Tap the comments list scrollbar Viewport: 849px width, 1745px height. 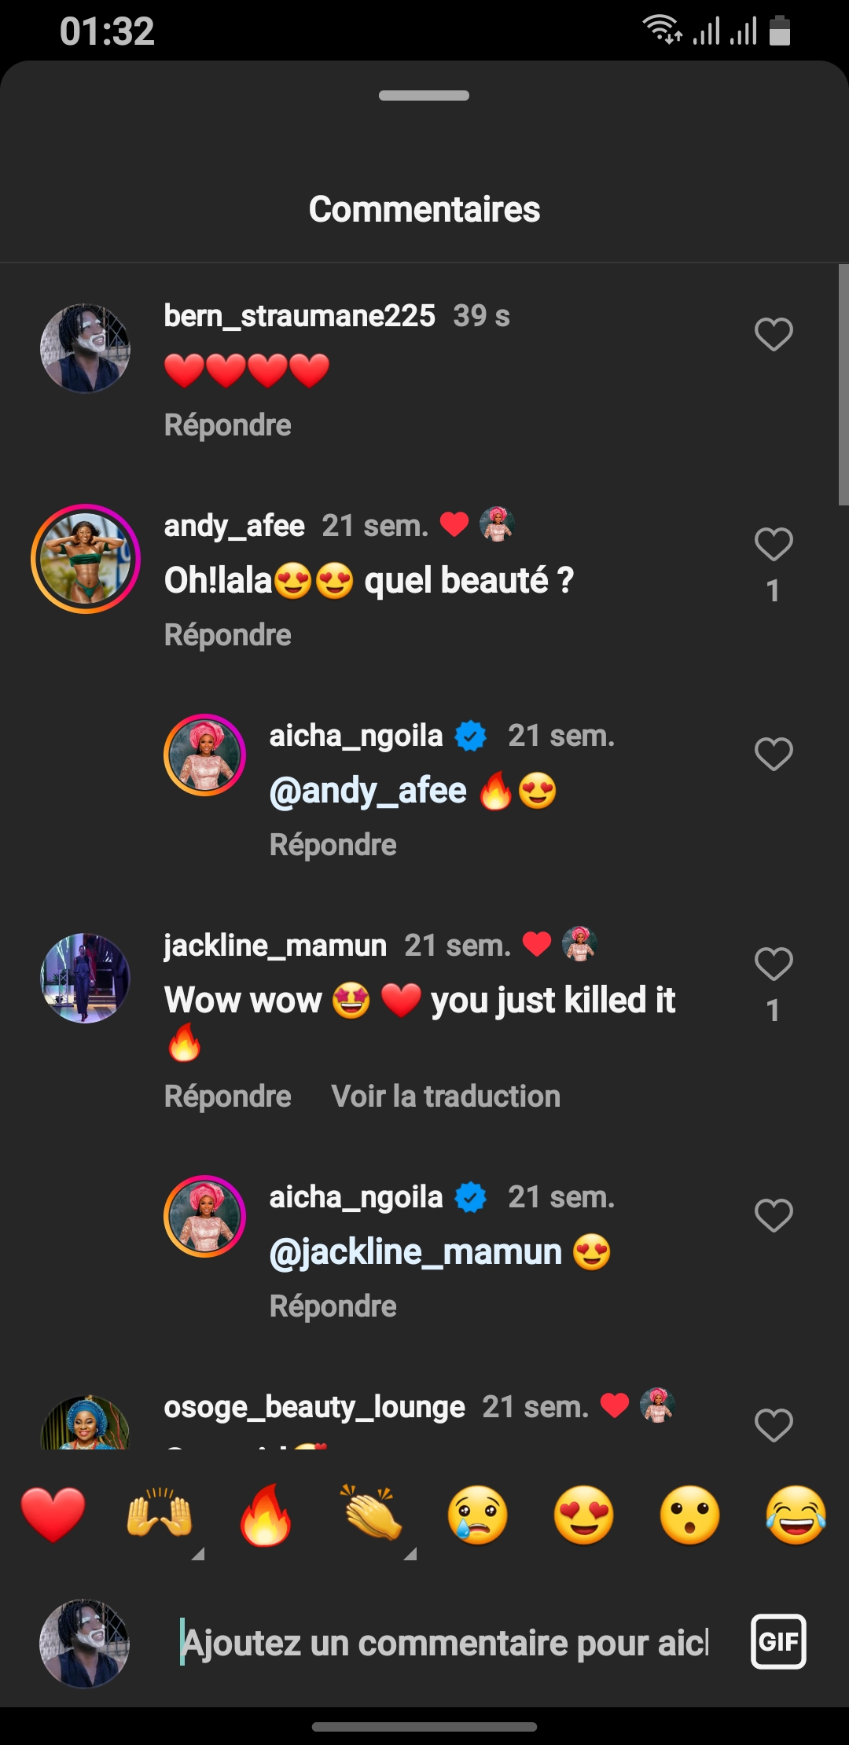point(843,385)
